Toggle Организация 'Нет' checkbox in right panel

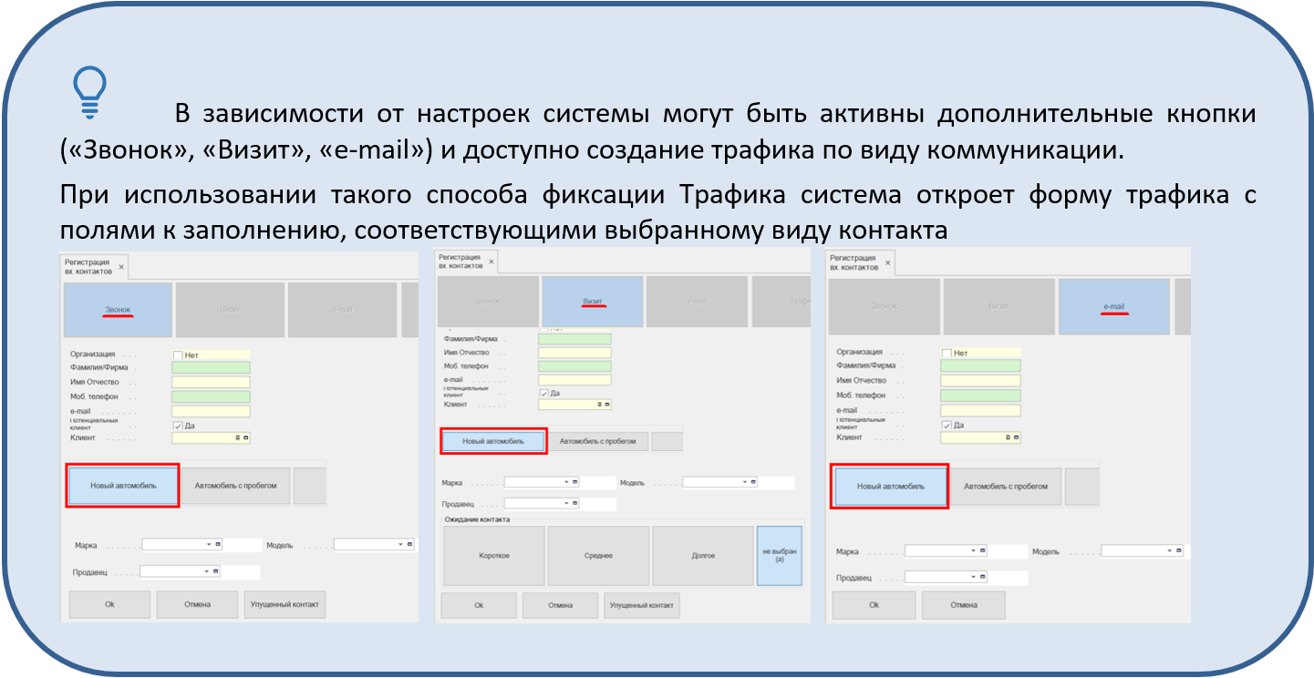click(x=947, y=353)
